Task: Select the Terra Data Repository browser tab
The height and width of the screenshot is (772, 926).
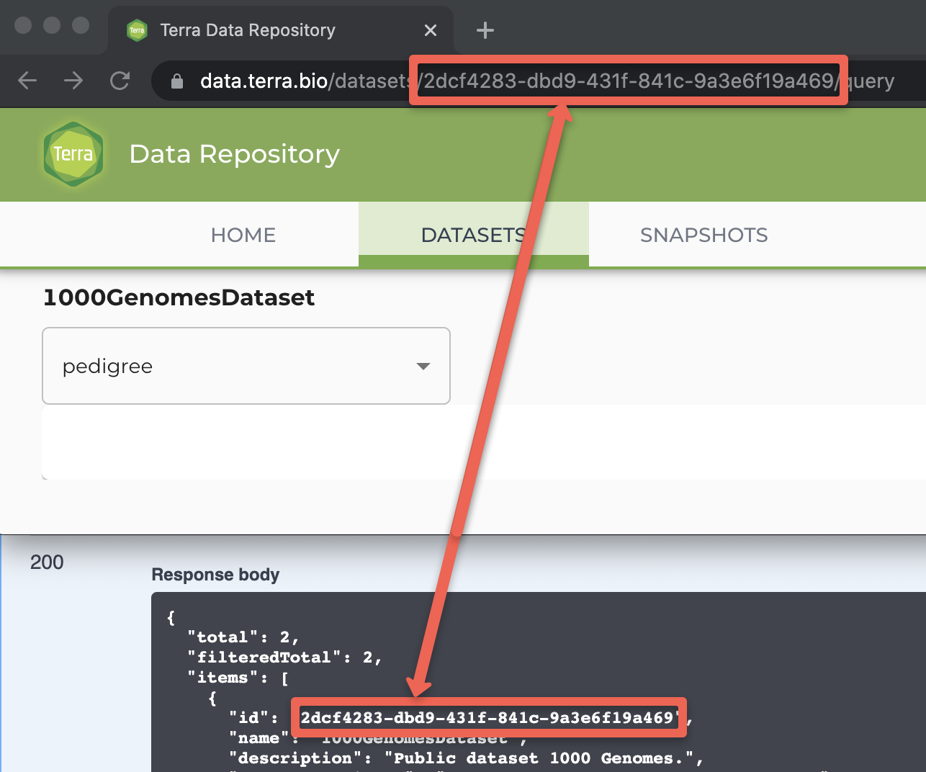Action: [281, 30]
